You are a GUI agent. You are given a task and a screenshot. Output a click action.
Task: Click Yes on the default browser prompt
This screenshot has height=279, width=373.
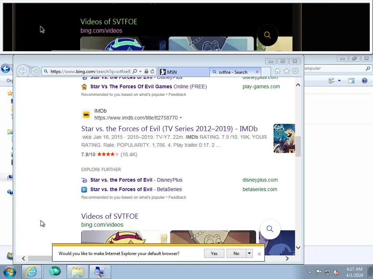click(x=214, y=253)
